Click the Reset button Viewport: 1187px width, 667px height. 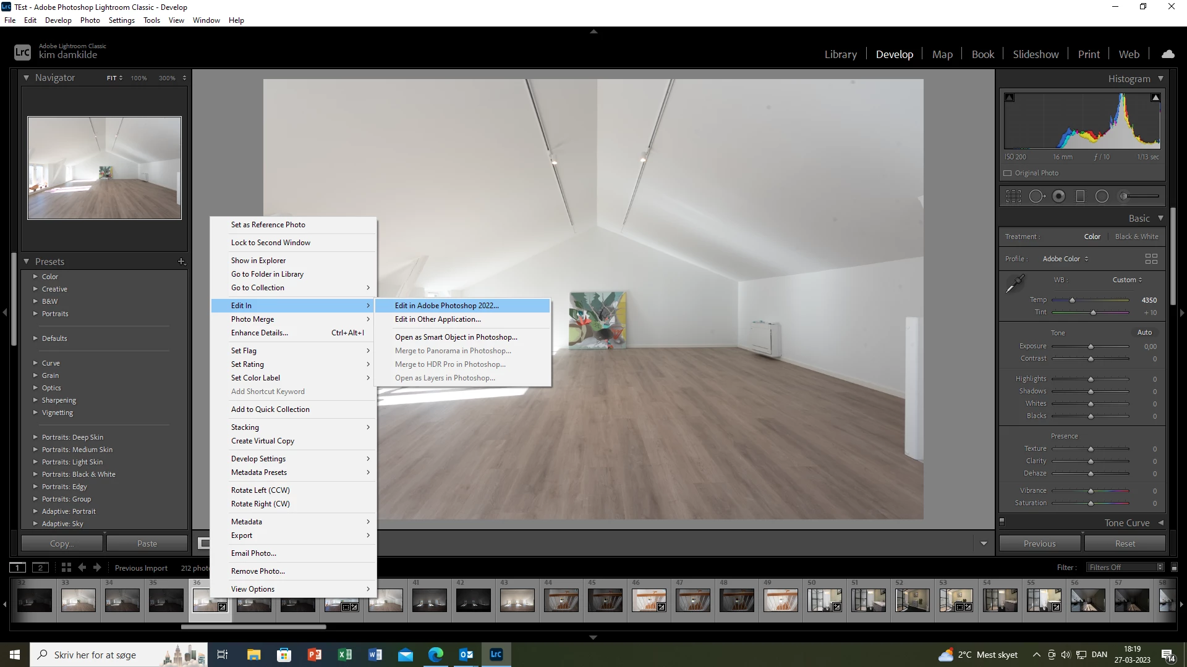pos(1125,543)
